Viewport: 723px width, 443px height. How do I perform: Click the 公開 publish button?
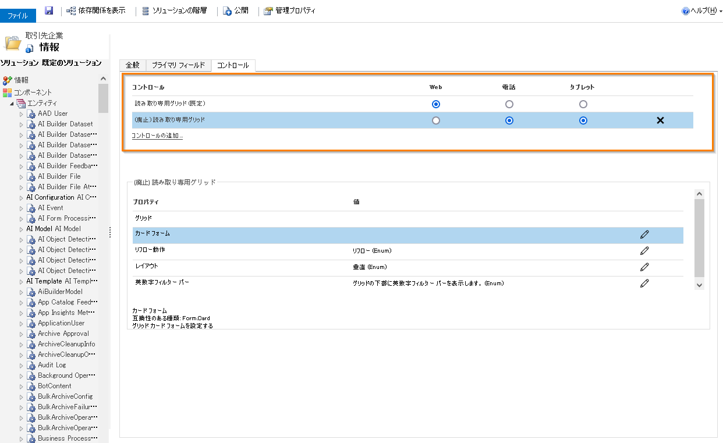click(x=236, y=10)
